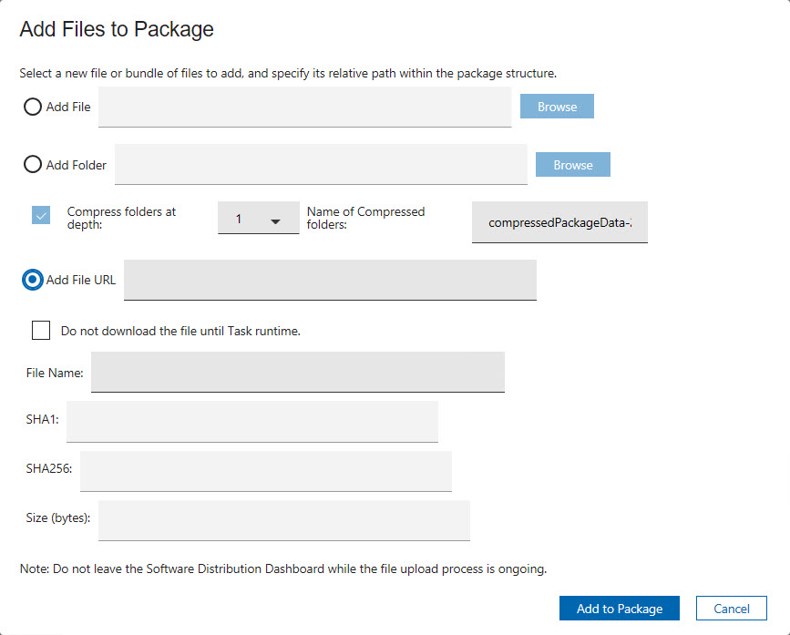Click the Add Folder path field
The height and width of the screenshot is (635, 790).
(x=321, y=164)
